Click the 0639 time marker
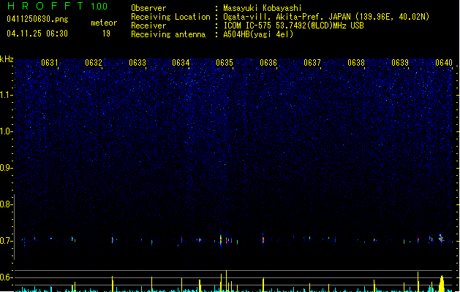The height and width of the screenshot is (292, 460). click(400, 63)
